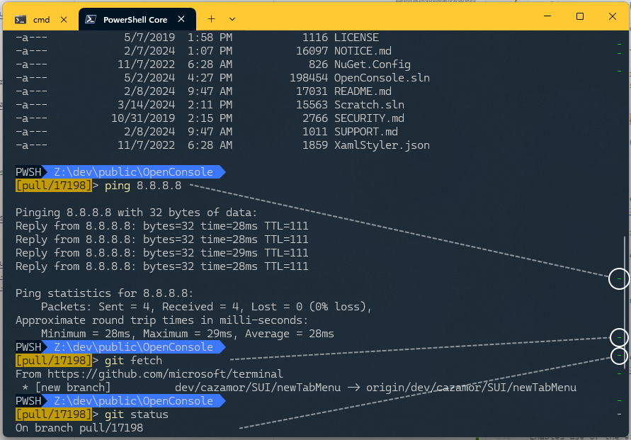Jump to the git fetch scrollbar mark
The height and width of the screenshot is (440, 631).
620,337
